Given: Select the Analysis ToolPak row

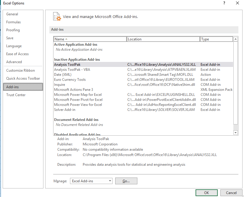Looking at the screenshot, I should pyautogui.click(x=143, y=65).
